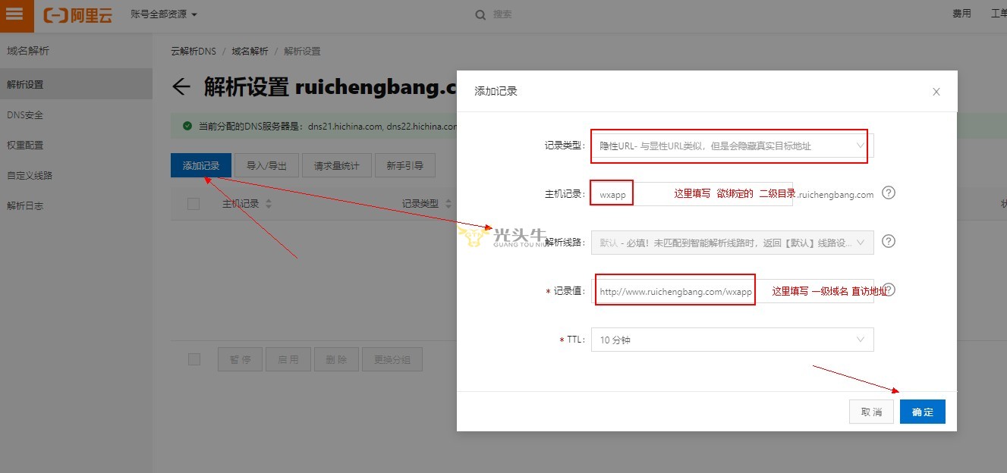The height and width of the screenshot is (473, 1007).
Task: Open the hamburger navigation menu
Action: click(16, 15)
